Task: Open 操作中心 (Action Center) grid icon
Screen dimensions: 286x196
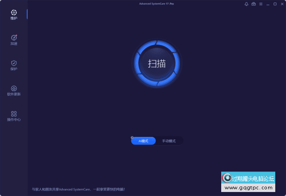Action: [13, 116]
